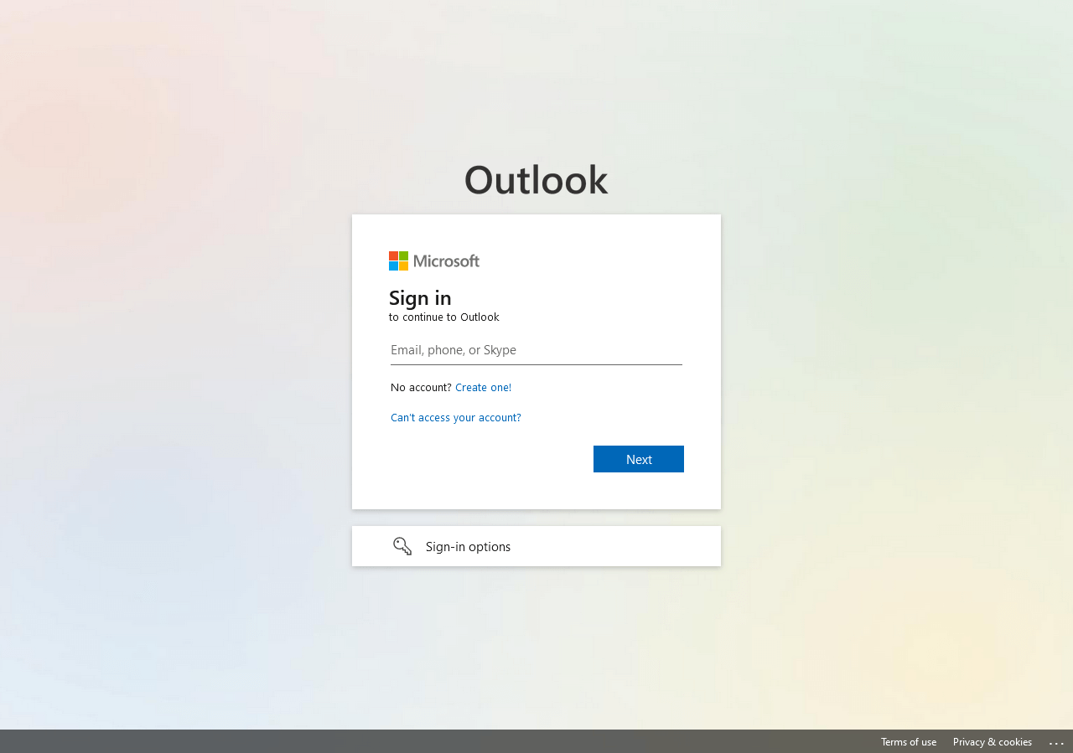Screen dimensions: 1073x753
Task: Click the large Outlook title
Action: [536, 180]
